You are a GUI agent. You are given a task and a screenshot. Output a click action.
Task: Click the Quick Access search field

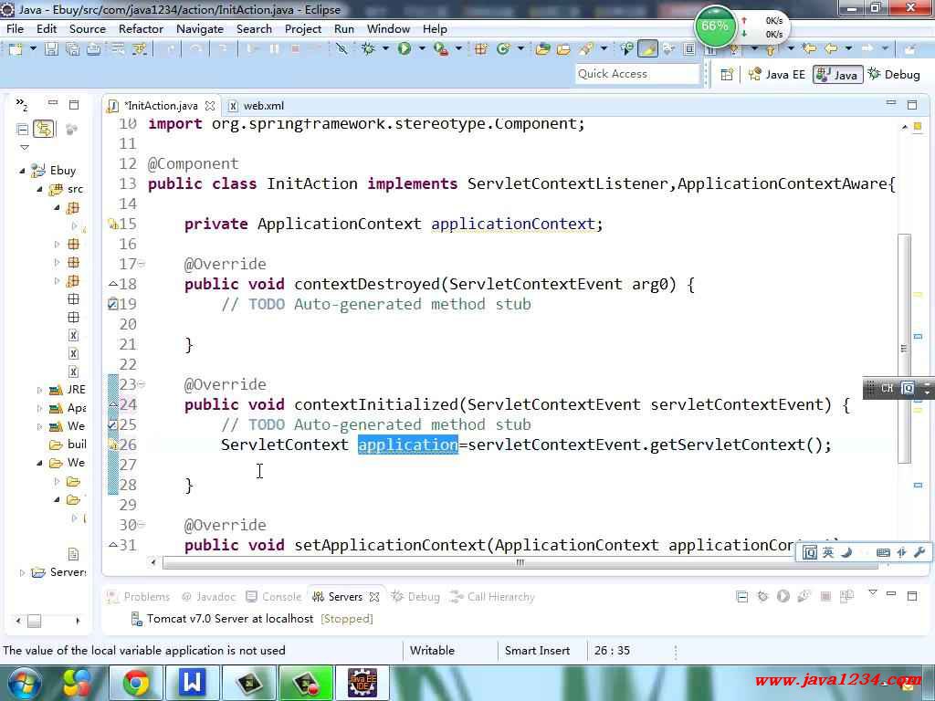click(636, 74)
